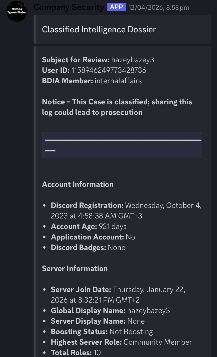
Task: Click the Account Age 921 days entry
Action: 89,226
